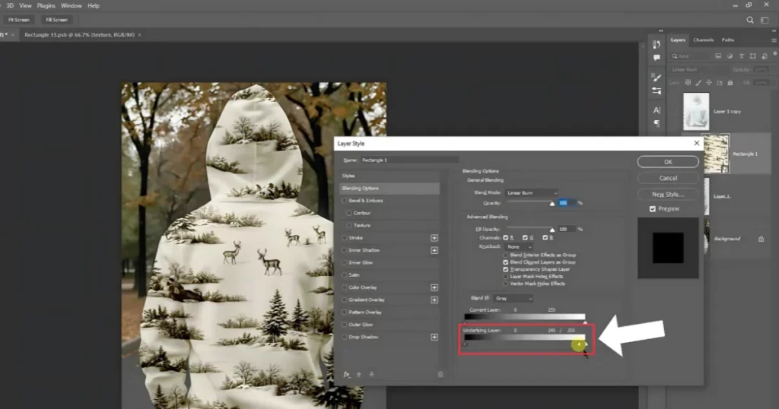Collapse the right panel group chevrons
This screenshot has height=409, width=779.
click(773, 30)
